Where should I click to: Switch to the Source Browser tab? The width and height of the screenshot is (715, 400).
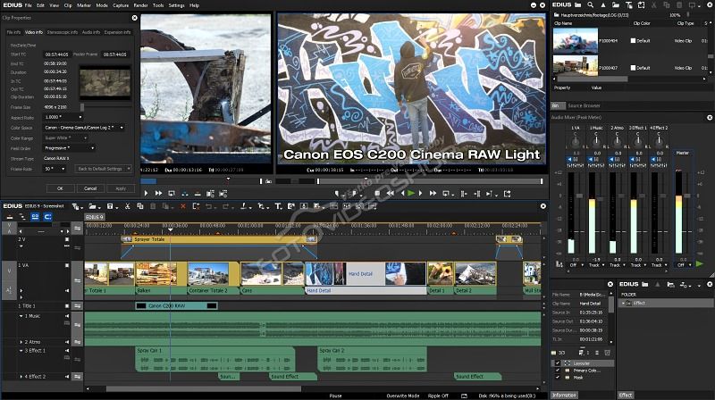(x=585, y=105)
